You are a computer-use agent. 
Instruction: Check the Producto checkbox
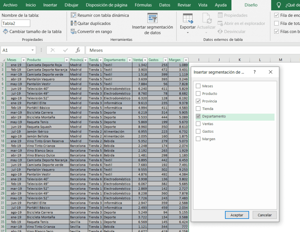pyautogui.click(x=198, y=93)
